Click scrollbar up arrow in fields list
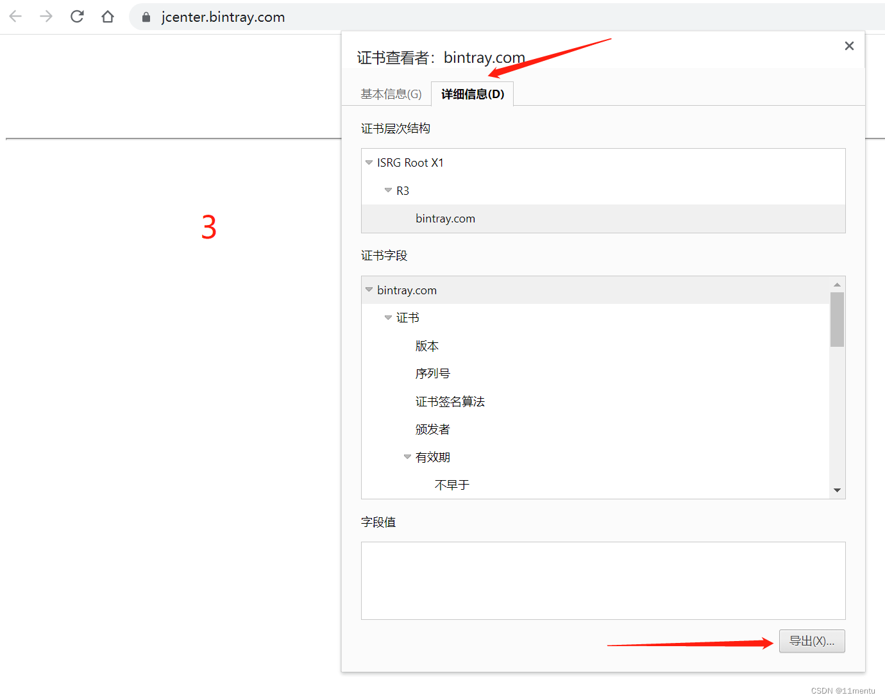The height and width of the screenshot is (700, 885). tap(837, 284)
